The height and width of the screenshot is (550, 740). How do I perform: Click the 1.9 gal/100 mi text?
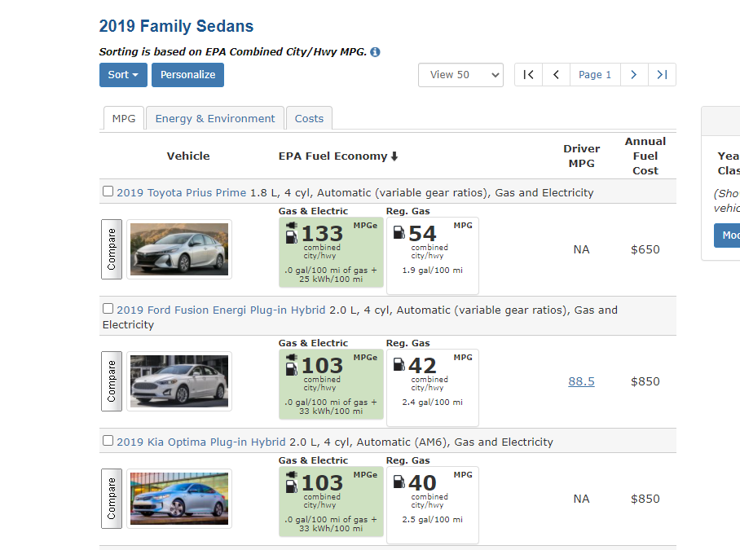[432, 271]
